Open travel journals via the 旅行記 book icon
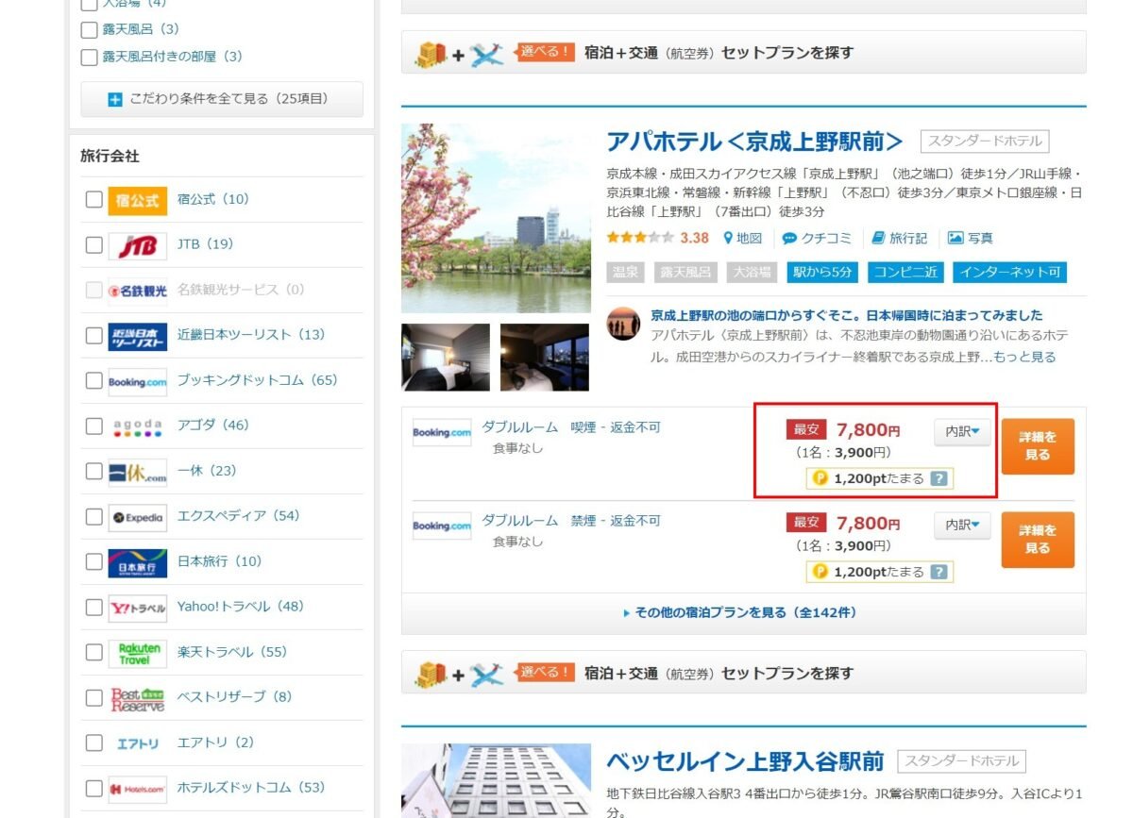1133x818 pixels. pos(878,239)
